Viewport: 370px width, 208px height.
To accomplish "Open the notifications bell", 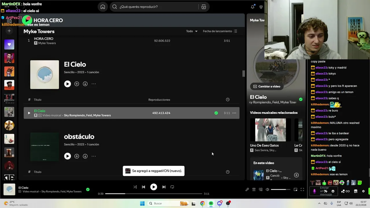I will click(253, 7).
